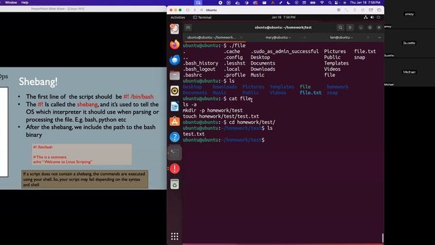Open the macOS Spotlight search icon
The width and height of the screenshot is (435, 245).
coord(330,3)
